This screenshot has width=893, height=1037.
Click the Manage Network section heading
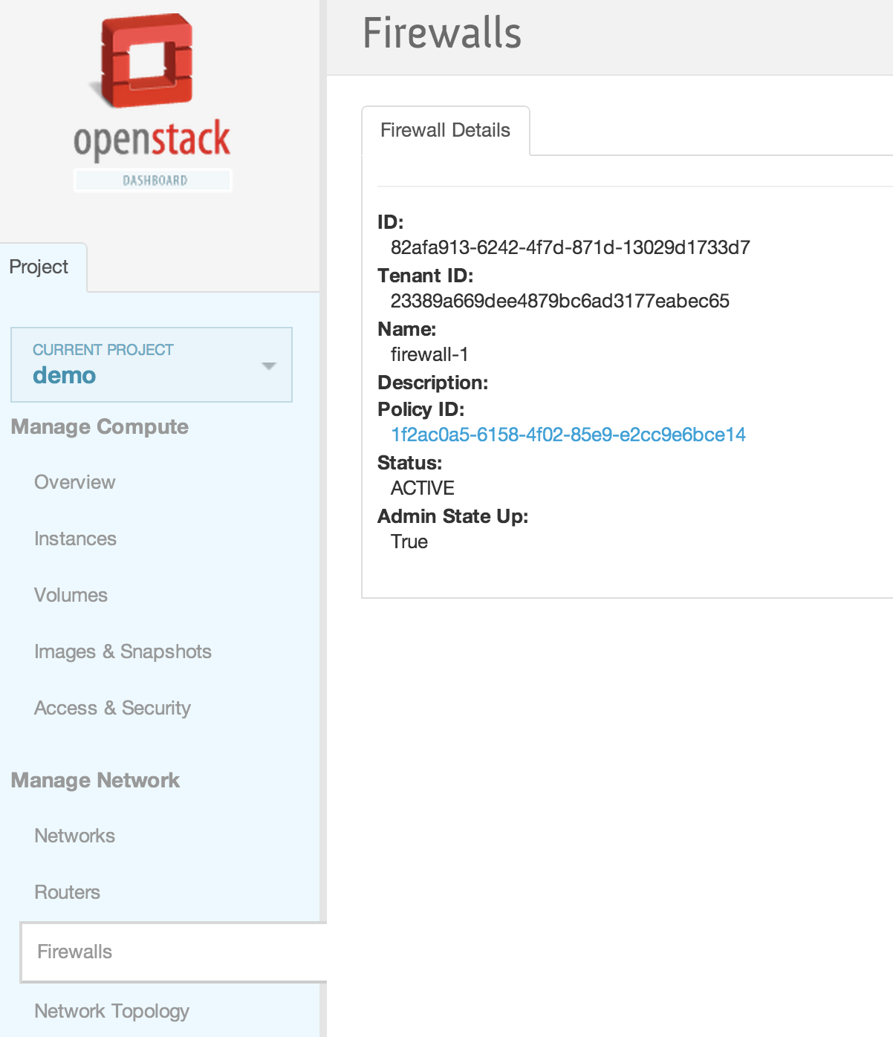tap(95, 780)
